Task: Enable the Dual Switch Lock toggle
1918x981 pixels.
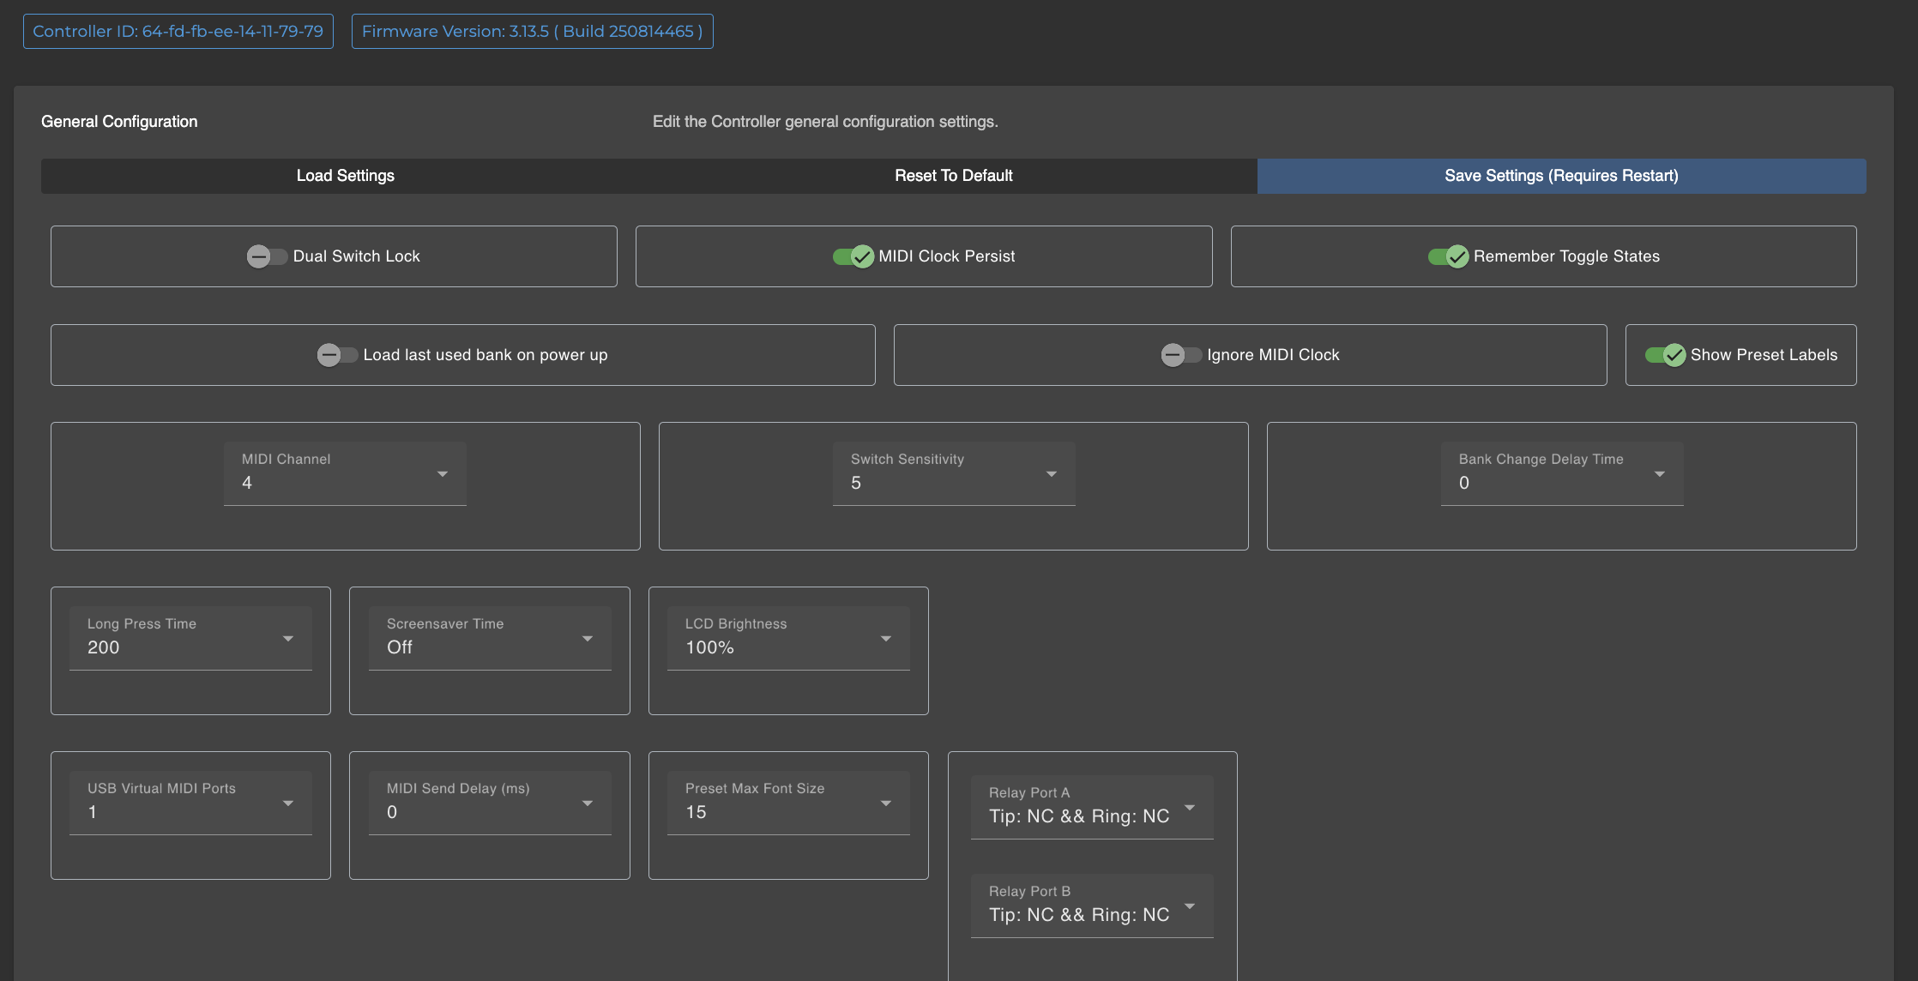Action: [x=266, y=256]
